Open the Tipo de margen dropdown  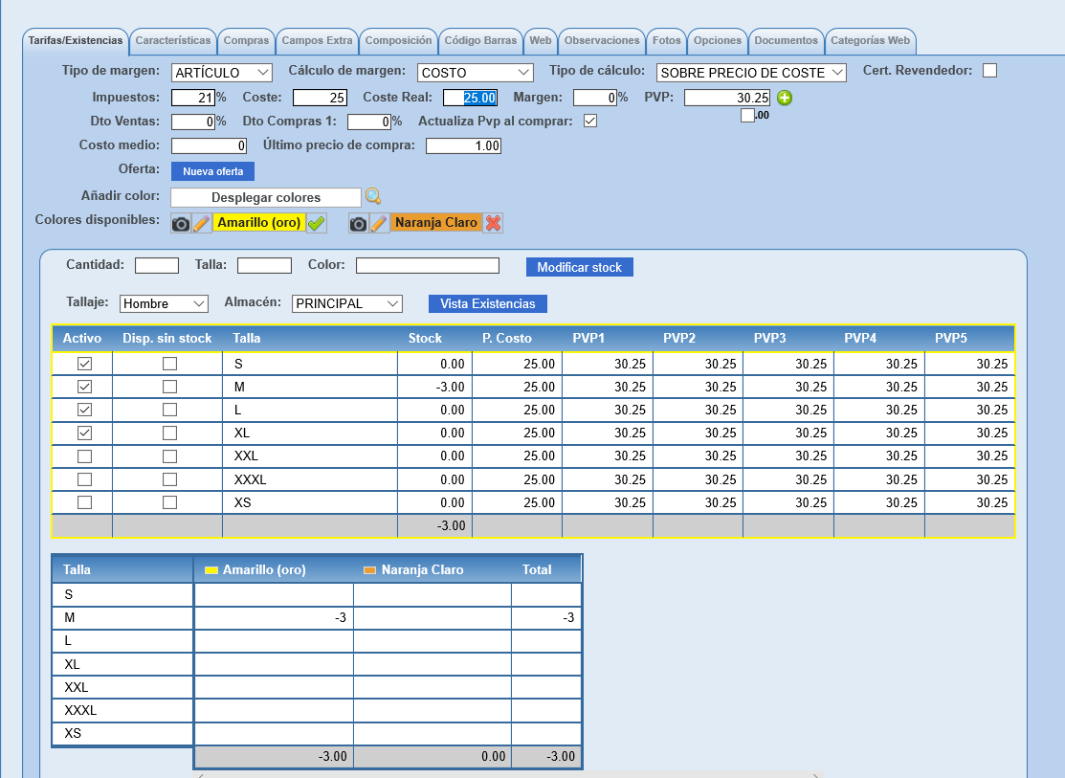[221, 73]
